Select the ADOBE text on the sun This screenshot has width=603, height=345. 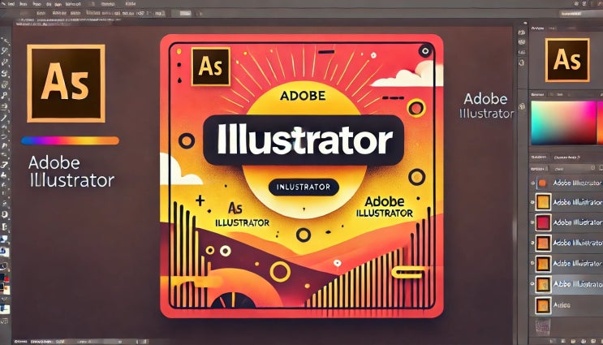pos(303,96)
